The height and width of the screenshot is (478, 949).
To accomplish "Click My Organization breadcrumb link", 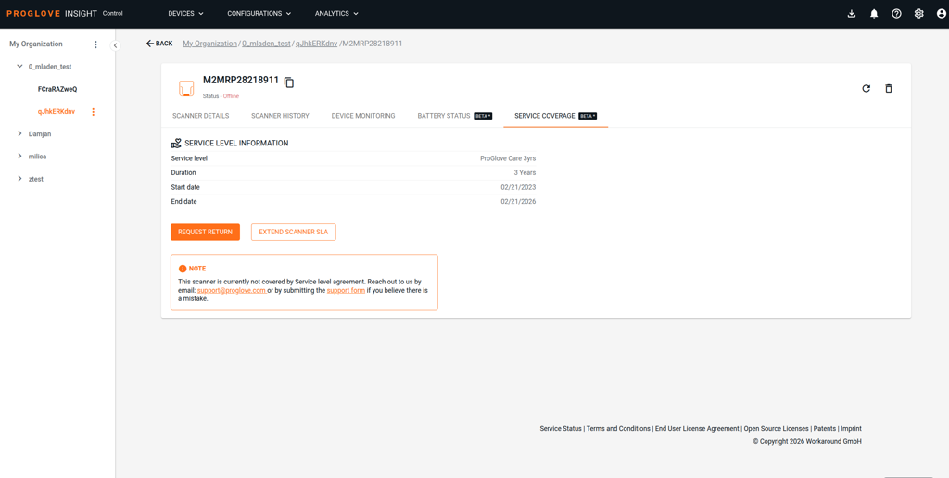I will tap(210, 44).
